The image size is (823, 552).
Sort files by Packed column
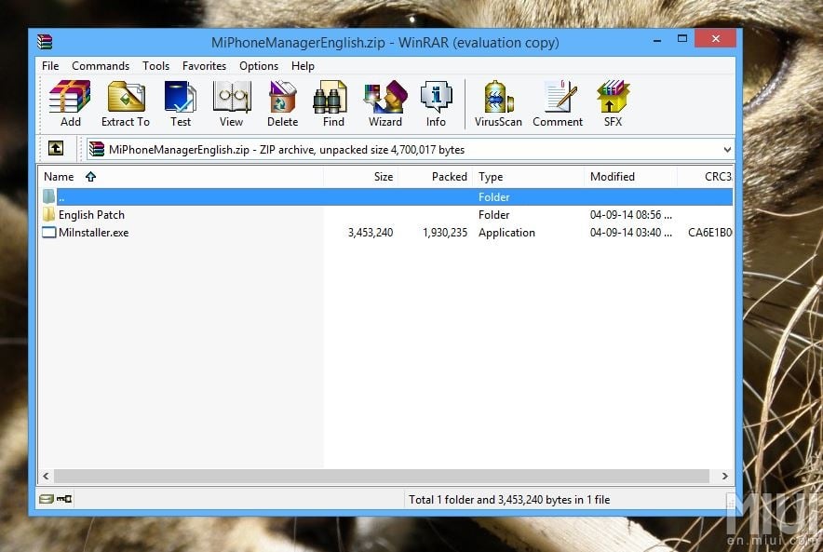436,177
